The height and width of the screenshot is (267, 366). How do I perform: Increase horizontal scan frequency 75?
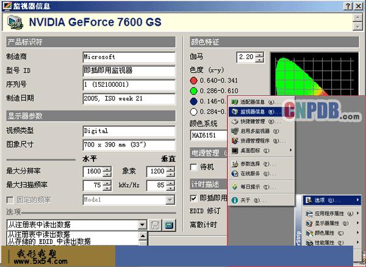[107, 183]
